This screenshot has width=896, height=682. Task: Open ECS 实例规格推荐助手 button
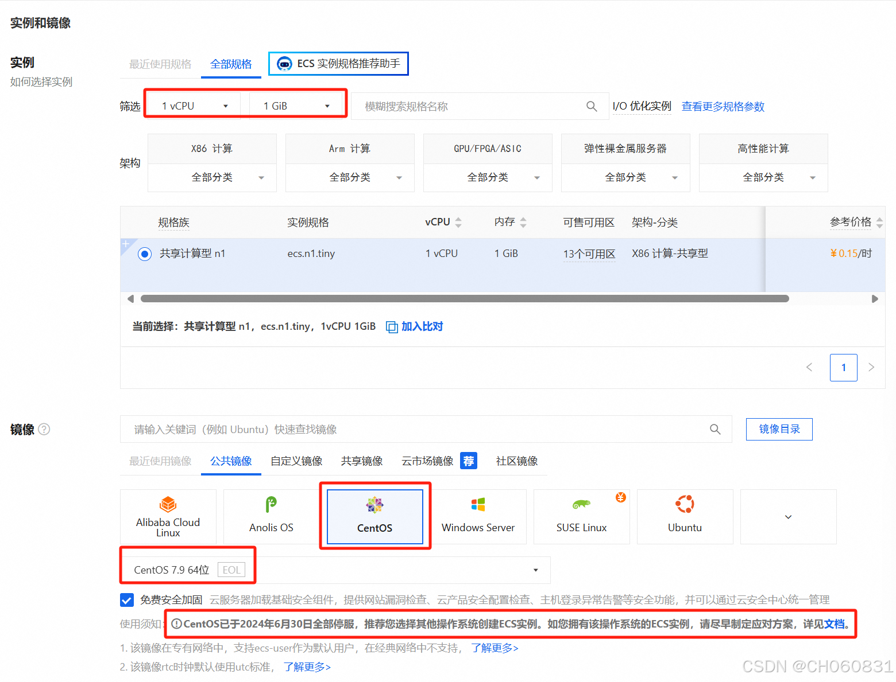(x=339, y=64)
